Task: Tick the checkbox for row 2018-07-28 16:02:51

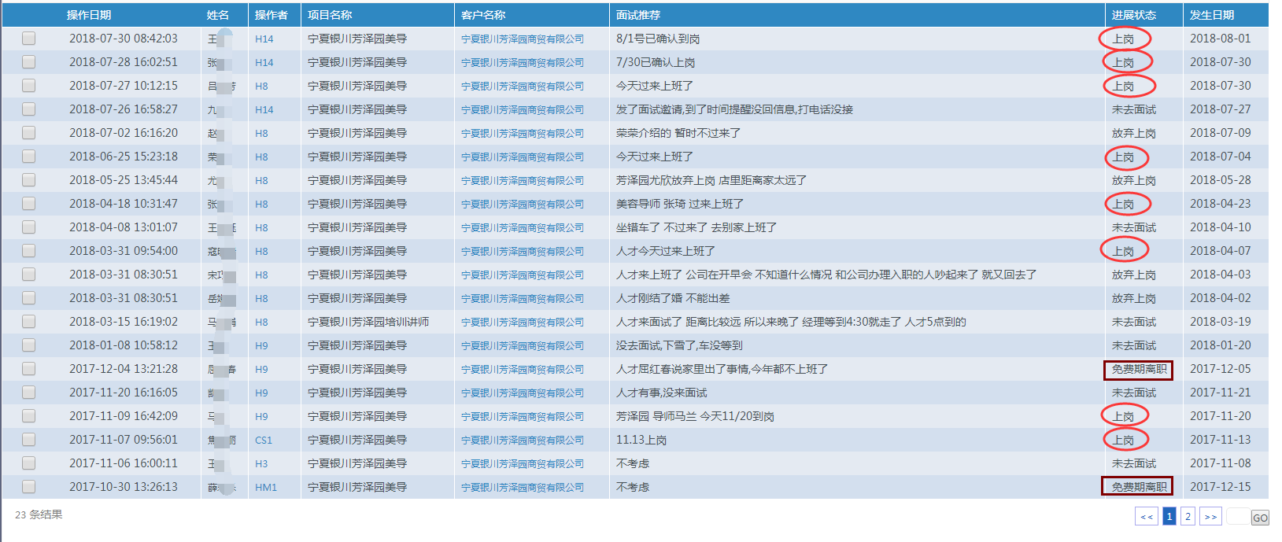Action: (x=29, y=62)
